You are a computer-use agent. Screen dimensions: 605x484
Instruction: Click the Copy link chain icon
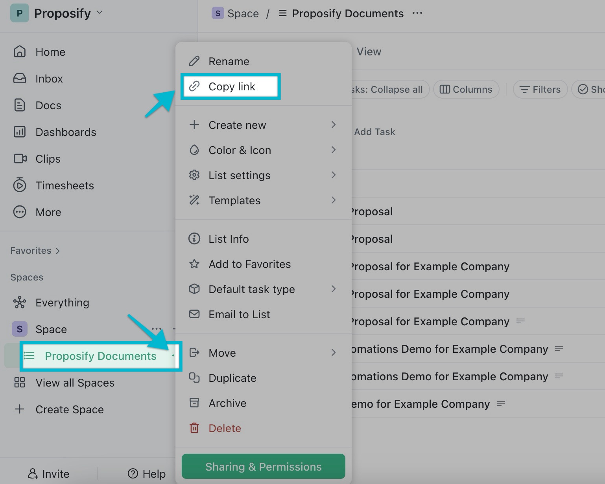(194, 86)
